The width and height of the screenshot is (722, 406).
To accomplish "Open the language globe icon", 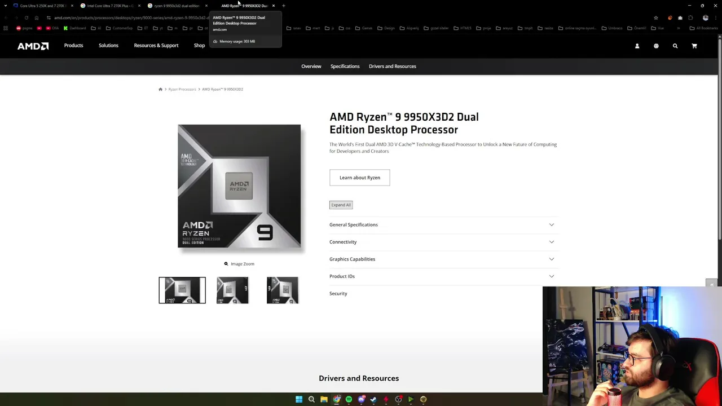I will (656, 46).
